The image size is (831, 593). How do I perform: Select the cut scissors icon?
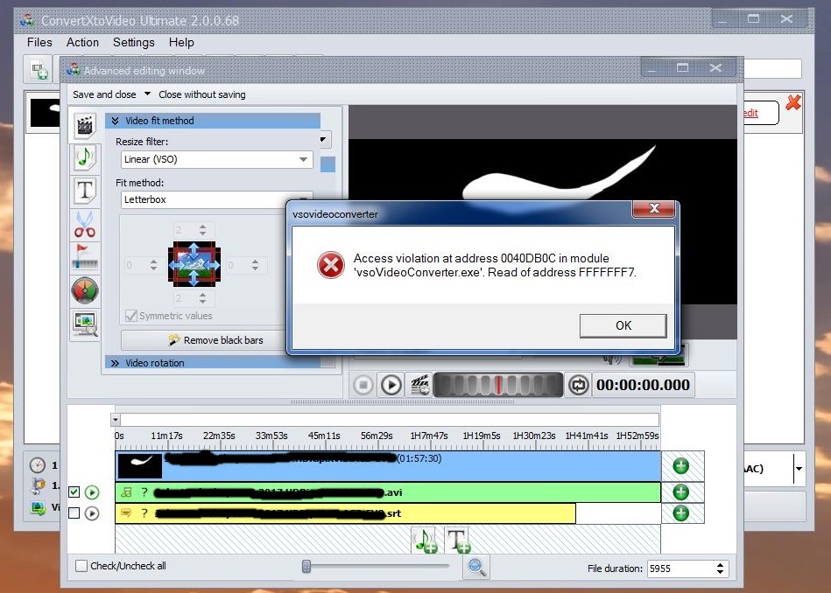tap(85, 224)
